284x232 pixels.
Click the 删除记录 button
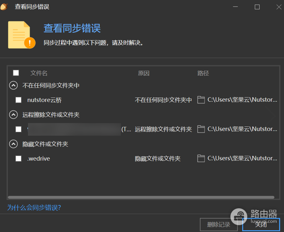(x=219, y=224)
